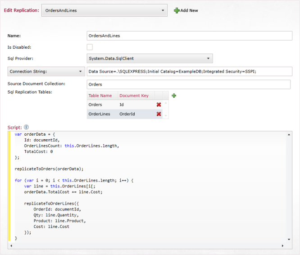300x255 pixels.
Task: Click the 'orderData.TotalCost += line.Cost;' line
Action: (63, 192)
